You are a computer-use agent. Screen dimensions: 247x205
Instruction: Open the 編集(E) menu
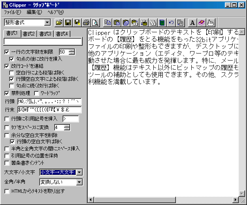[x=34, y=12]
